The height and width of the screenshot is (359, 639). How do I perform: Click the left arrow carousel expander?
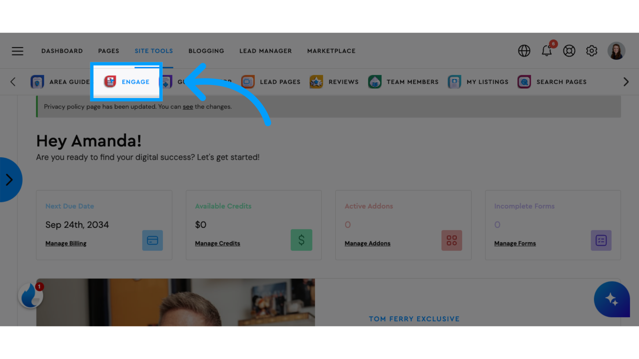(x=13, y=81)
